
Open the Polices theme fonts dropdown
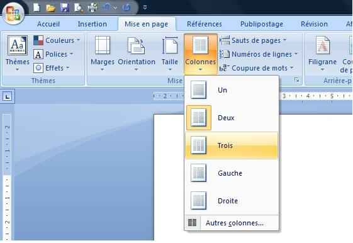53,54
